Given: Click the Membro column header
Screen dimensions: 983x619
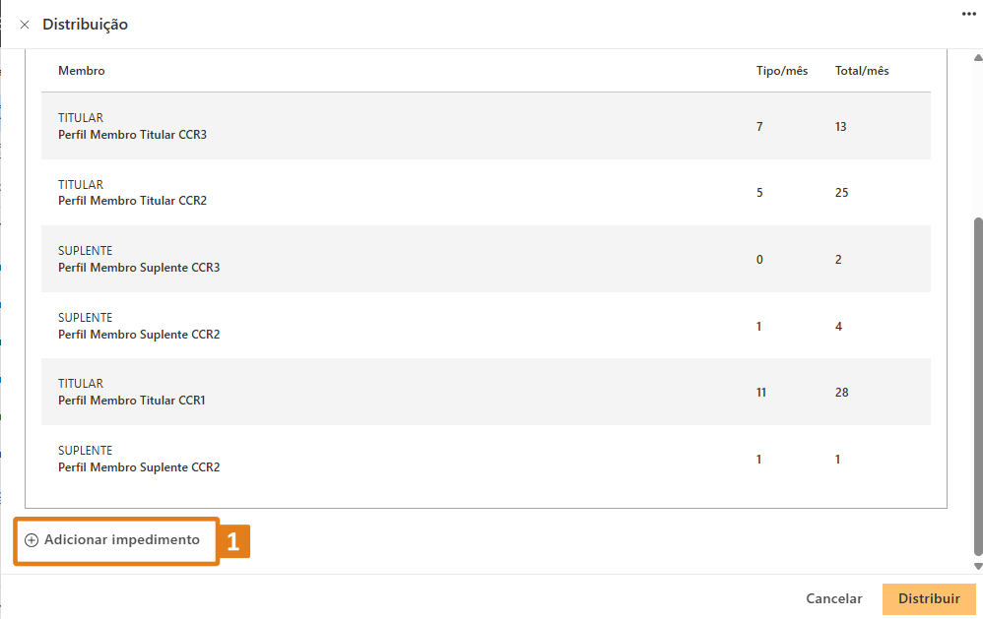Looking at the screenshot, I should tap(82, 71).
